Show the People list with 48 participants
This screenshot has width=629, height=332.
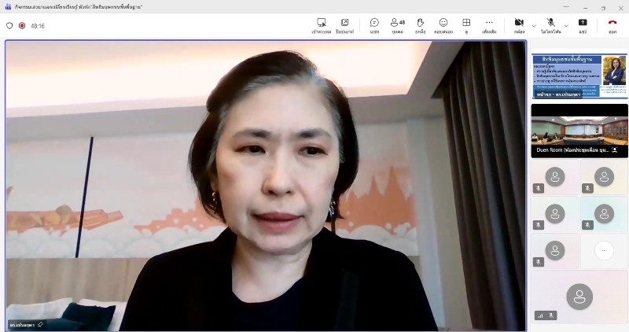tap(397, 25)
